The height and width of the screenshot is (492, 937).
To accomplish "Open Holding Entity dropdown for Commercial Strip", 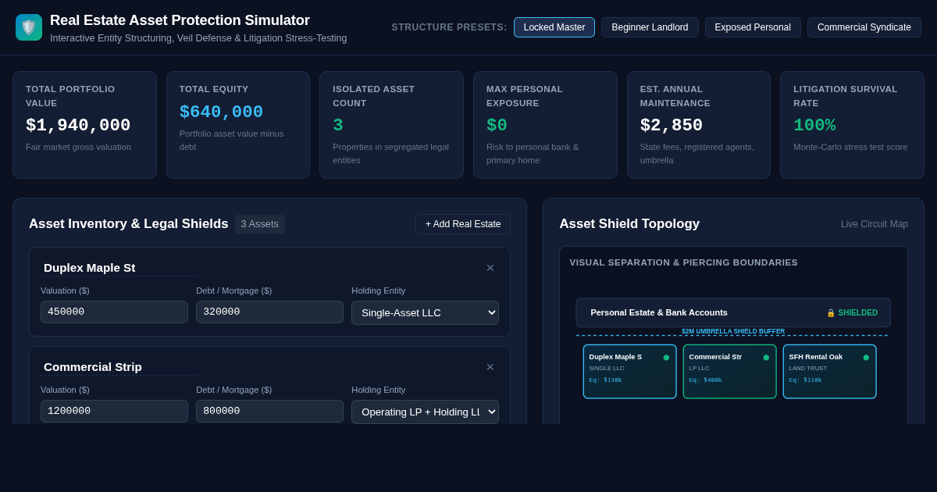I will pyautogui.click(x=425, y=412).
